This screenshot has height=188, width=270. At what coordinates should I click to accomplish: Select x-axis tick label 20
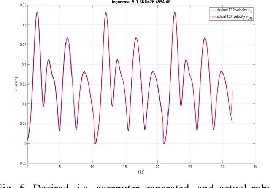(x=157, y=167)
